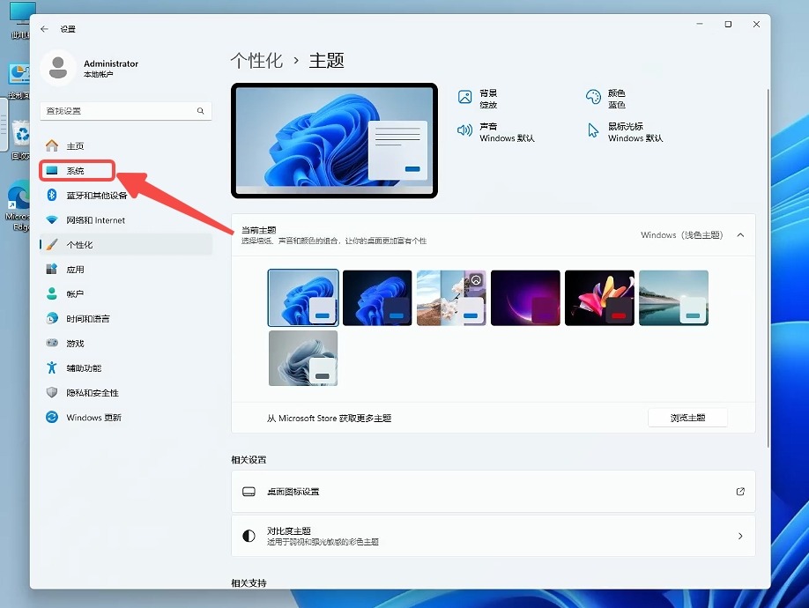Expand 对比度主题 settings arrow
809x608 pixels.
pyautogui.click(x=740, y=536)
